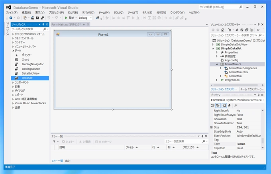The height and width of the screenshot is (174, 271).
Task: Expand the コンポーネント Toolbox category
Action: tap(13, 82)
